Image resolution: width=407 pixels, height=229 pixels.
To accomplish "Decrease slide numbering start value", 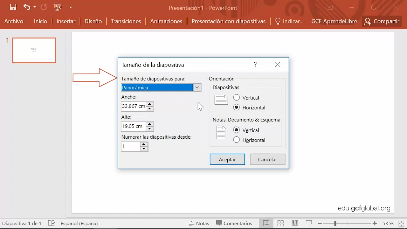I will pos(144,149).
